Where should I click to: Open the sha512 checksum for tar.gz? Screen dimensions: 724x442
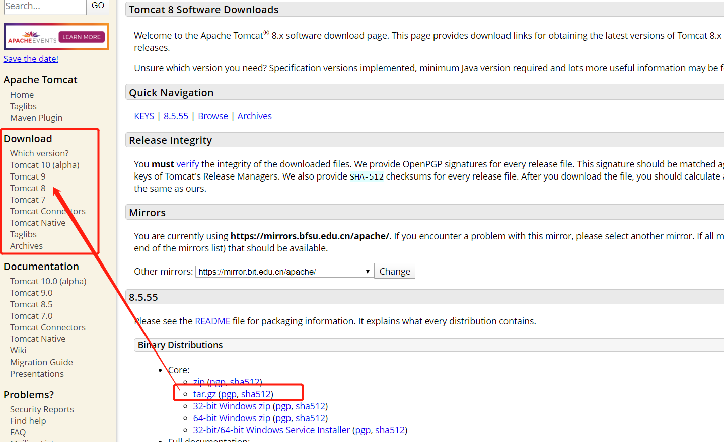click(x=256, y=394)
